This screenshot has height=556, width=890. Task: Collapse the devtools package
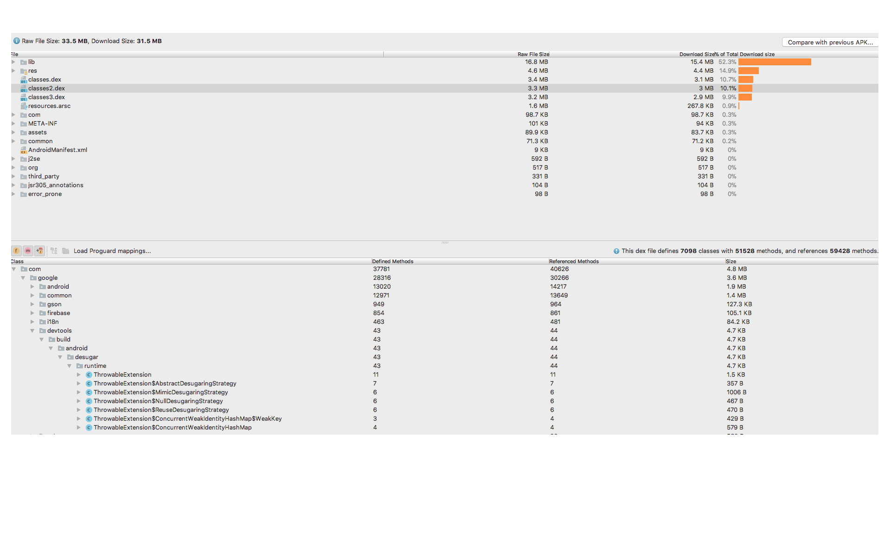pyautogui.click(x=32, y=331)
